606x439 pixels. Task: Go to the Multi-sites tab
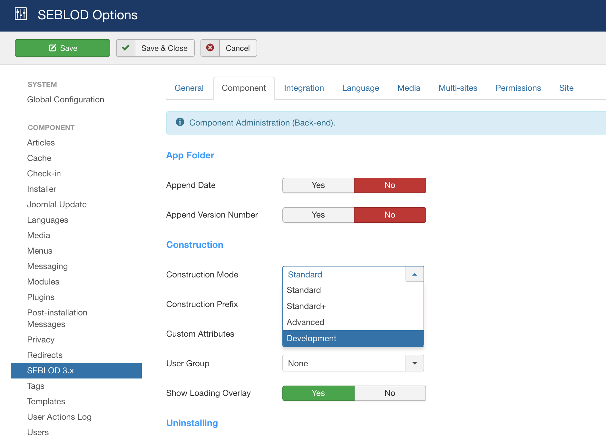tap(458, 88)
